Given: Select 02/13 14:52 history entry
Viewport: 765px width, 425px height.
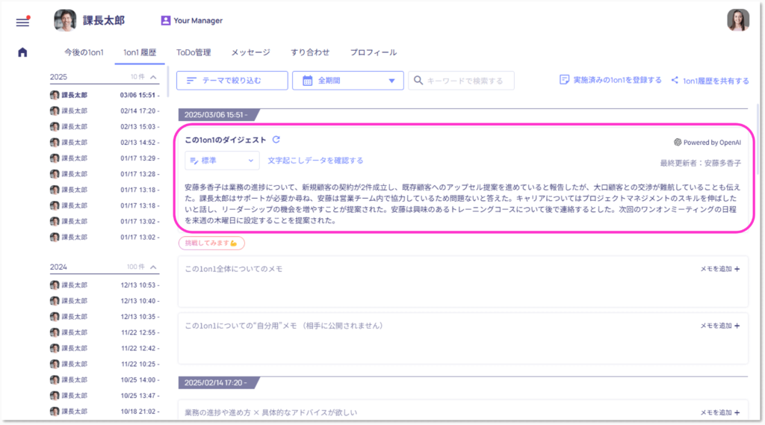Looking at the screenshot, I should click(105, 143).
